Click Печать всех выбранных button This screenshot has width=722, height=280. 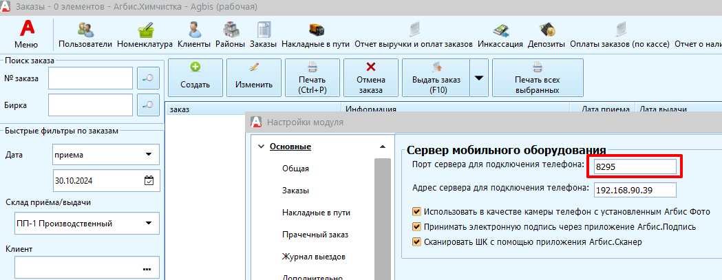tap(538, 77)
